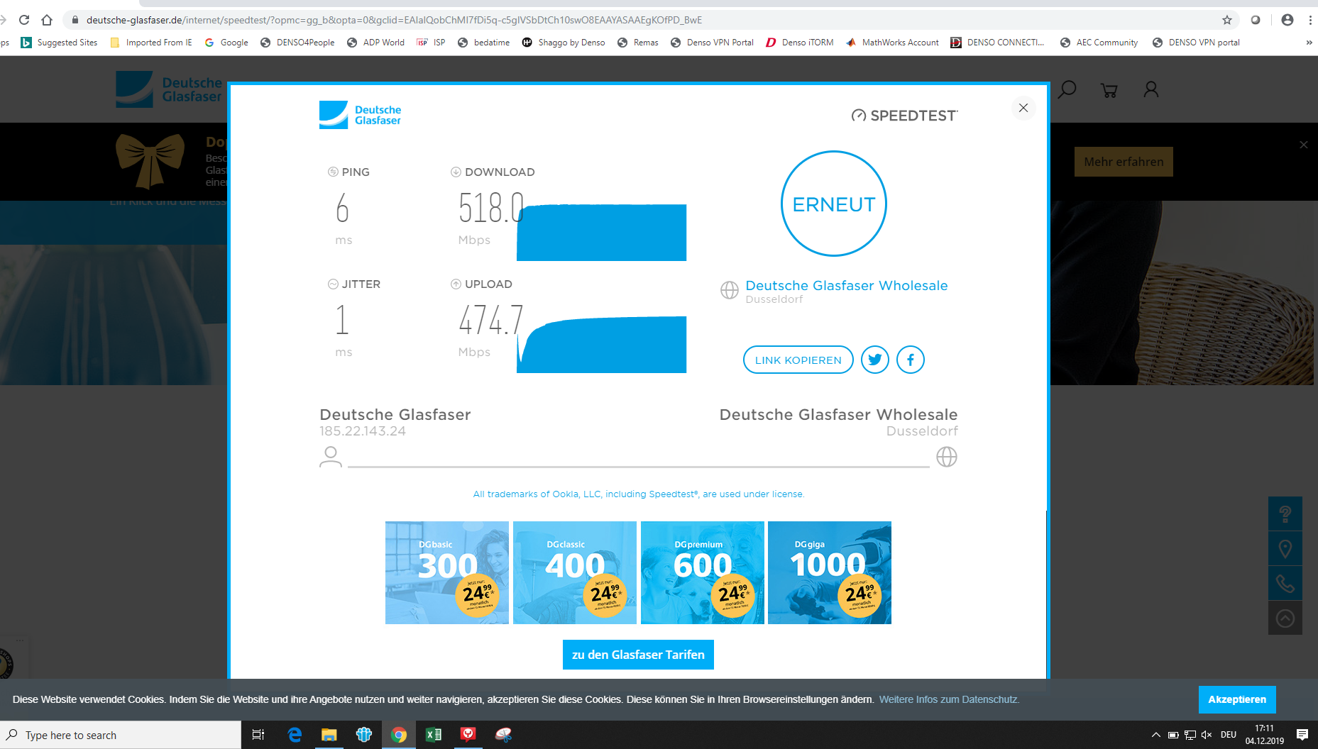Click the Ookla trademark license notice

(x=639, y=494)
